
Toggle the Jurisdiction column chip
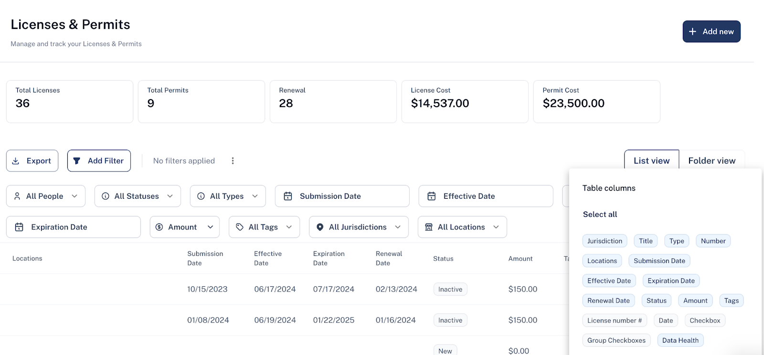pyautogui.click(x=605, y=241)
